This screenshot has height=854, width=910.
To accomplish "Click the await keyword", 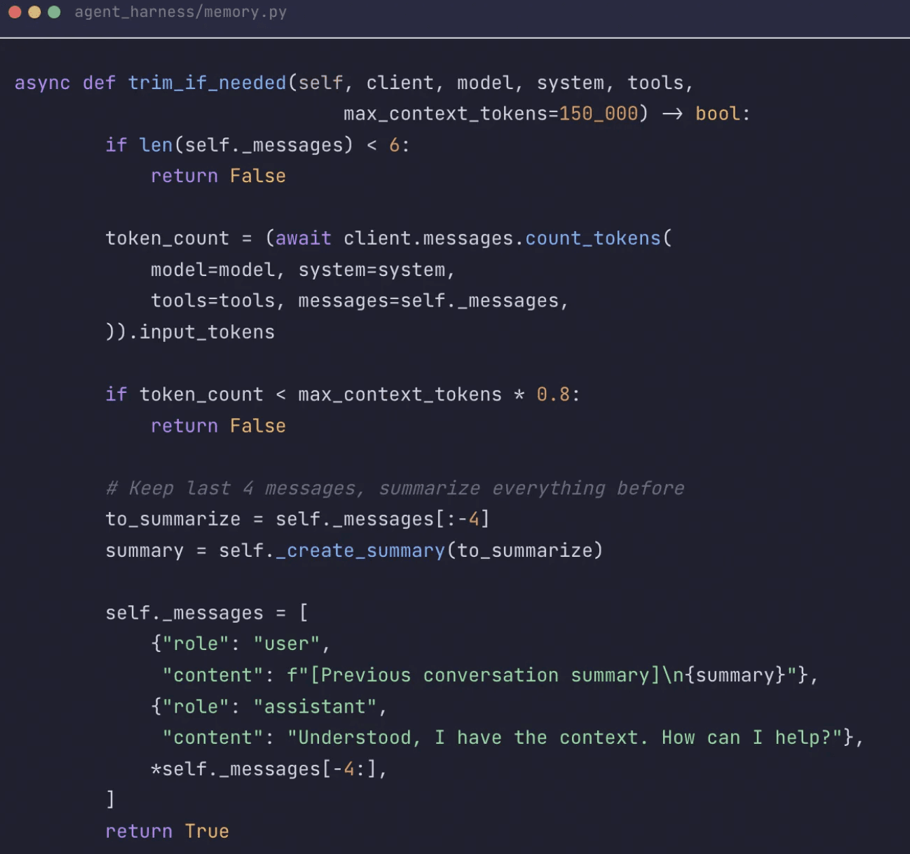I will [x=303, y=239].
